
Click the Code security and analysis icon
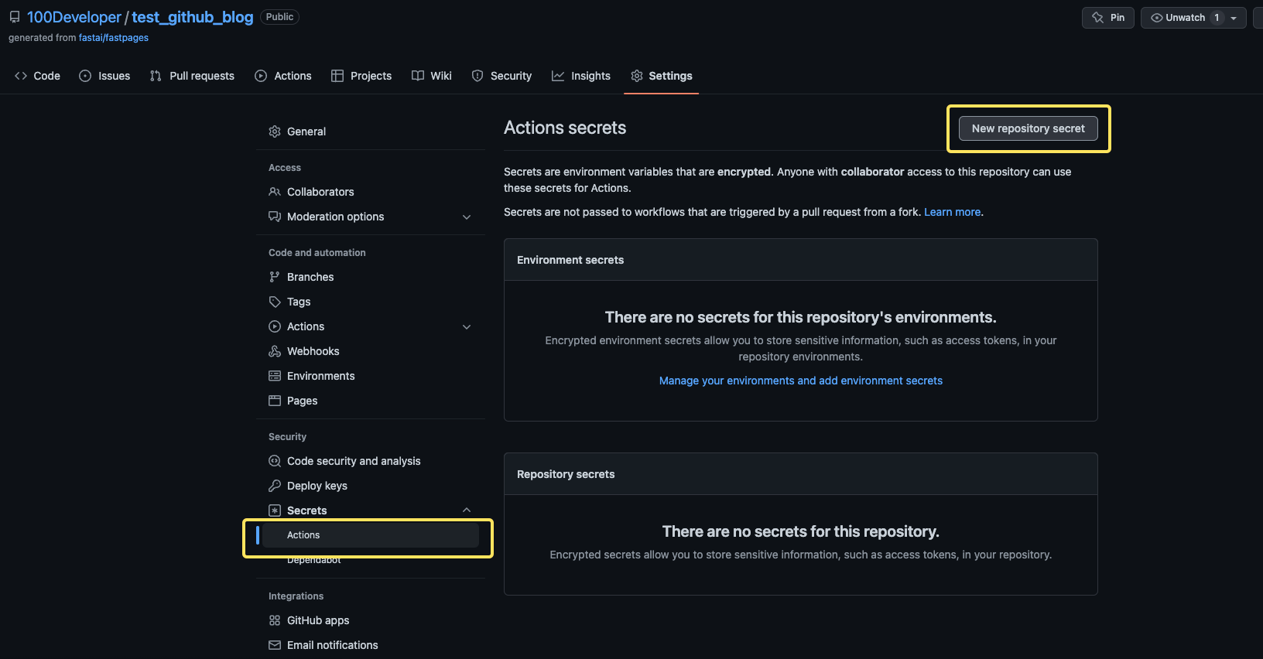point(275,461)
